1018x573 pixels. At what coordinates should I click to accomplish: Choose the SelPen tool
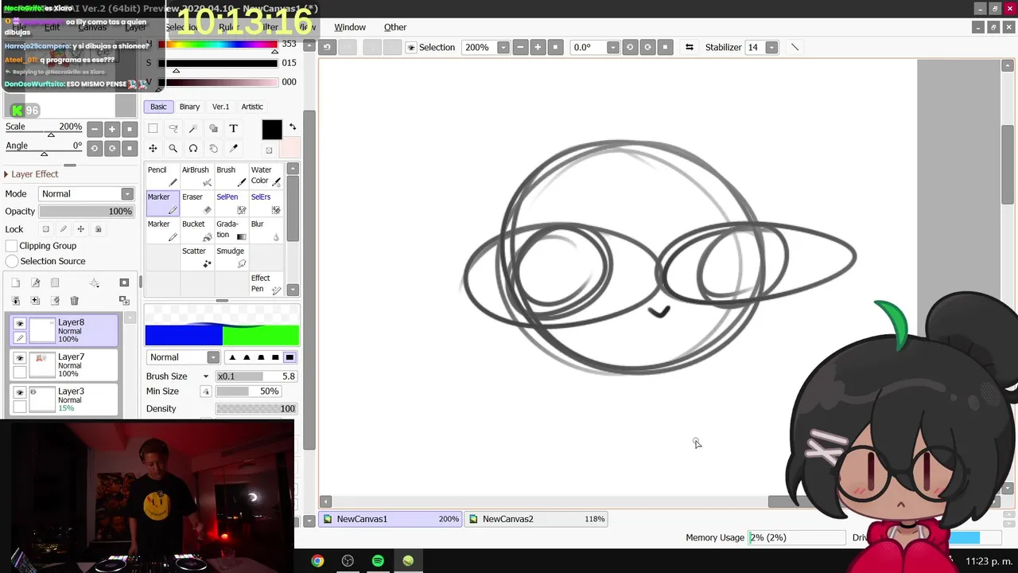click(231, 203)
